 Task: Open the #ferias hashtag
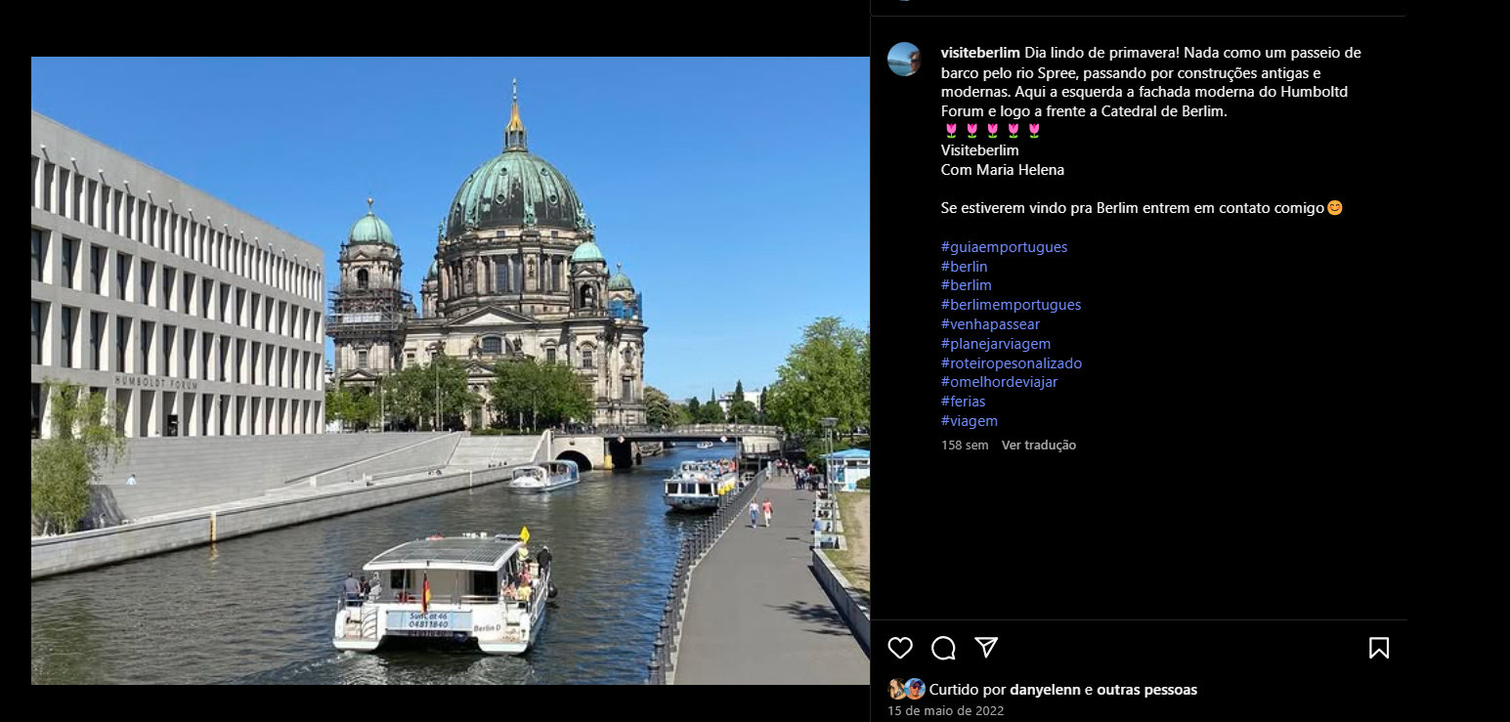click(x=963, y=402)
